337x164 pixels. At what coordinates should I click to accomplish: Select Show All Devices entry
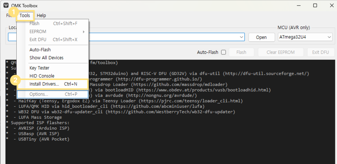tap(46, 58)
